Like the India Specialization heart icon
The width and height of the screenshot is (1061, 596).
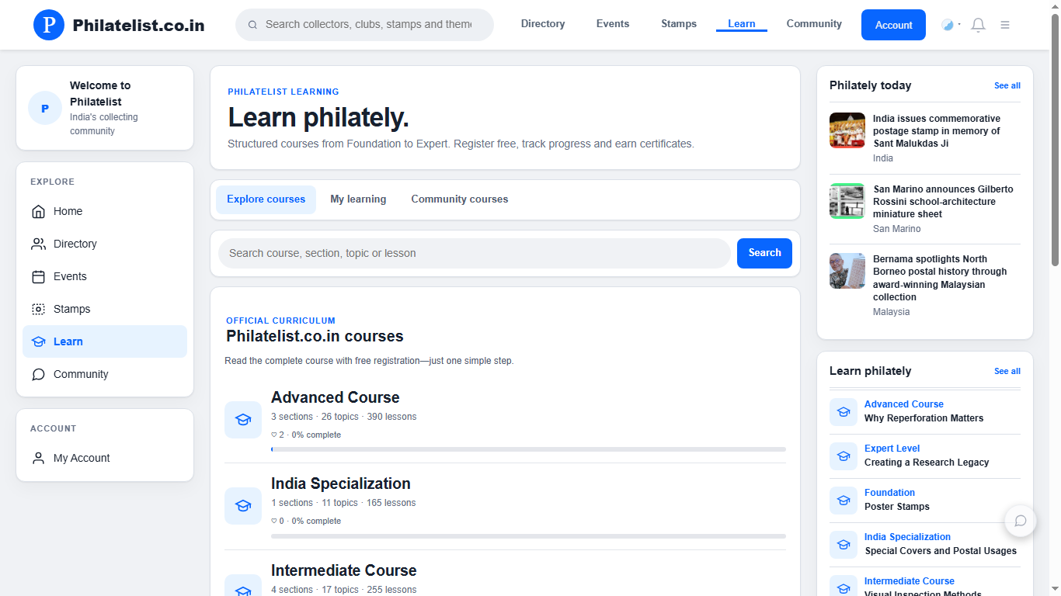pos(274,521)
